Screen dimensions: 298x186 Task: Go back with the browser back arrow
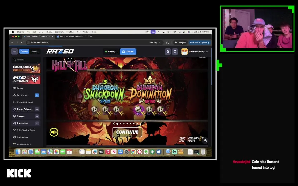tap(12, 43)
